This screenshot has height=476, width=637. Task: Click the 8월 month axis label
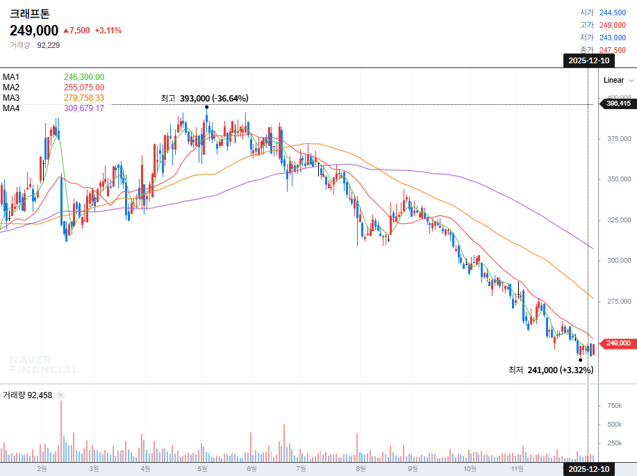[361, 468]
